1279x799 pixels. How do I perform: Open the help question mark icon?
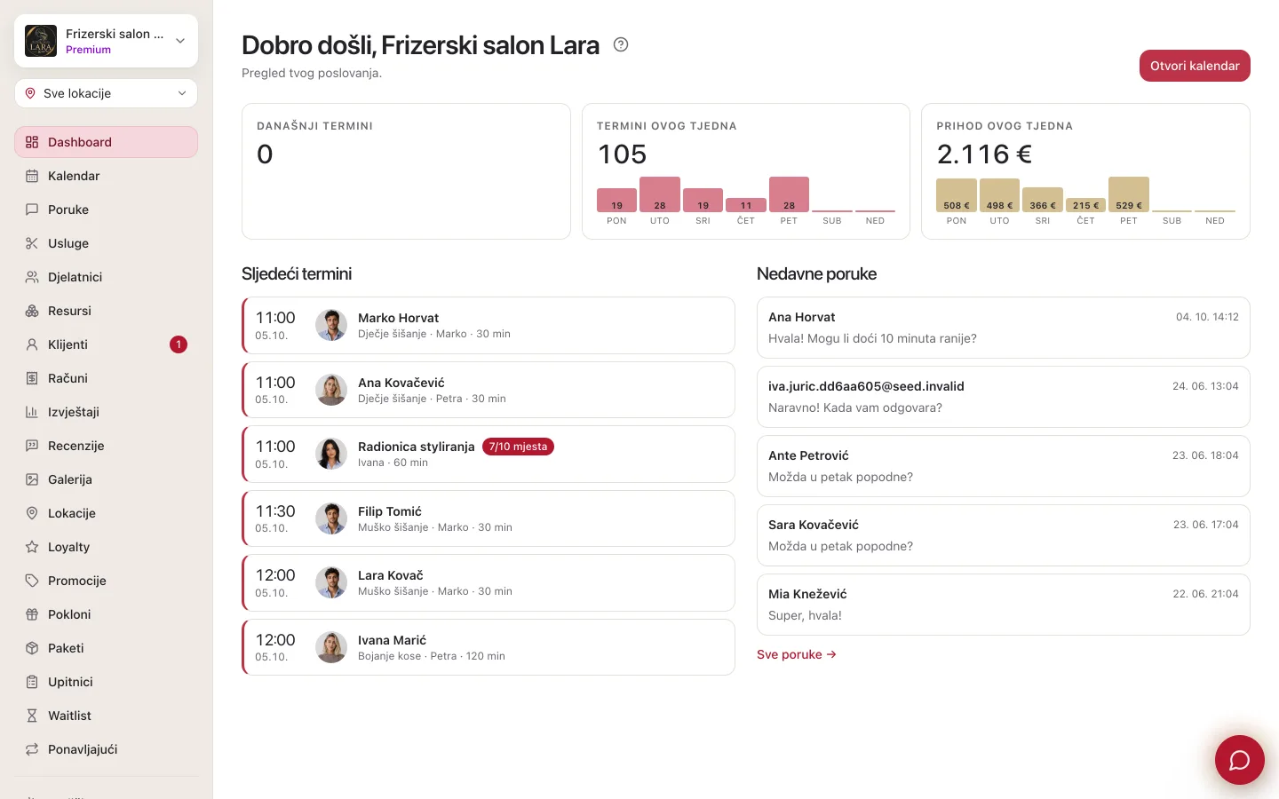pyautogui.click(x=621, y=44)
